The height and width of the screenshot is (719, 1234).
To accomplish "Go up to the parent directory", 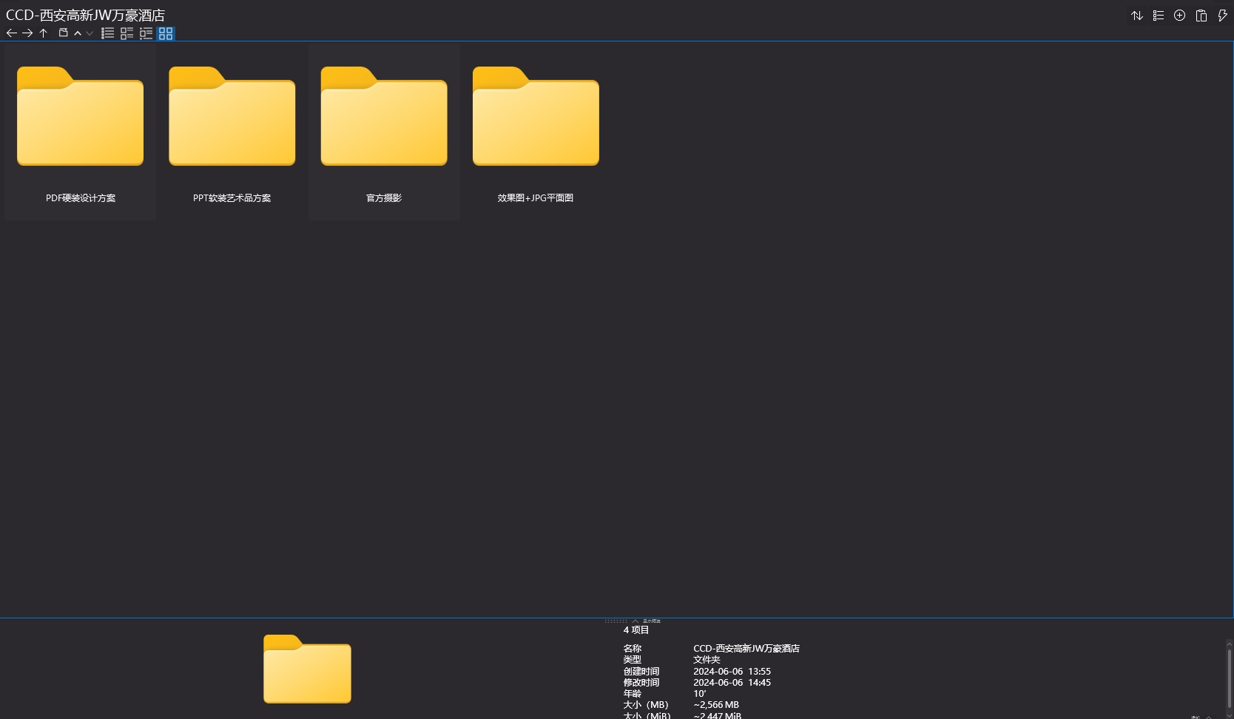I will coord(44,33).
